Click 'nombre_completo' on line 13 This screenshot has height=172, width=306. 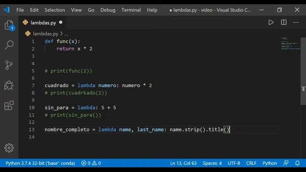click(x=67, y=129)
